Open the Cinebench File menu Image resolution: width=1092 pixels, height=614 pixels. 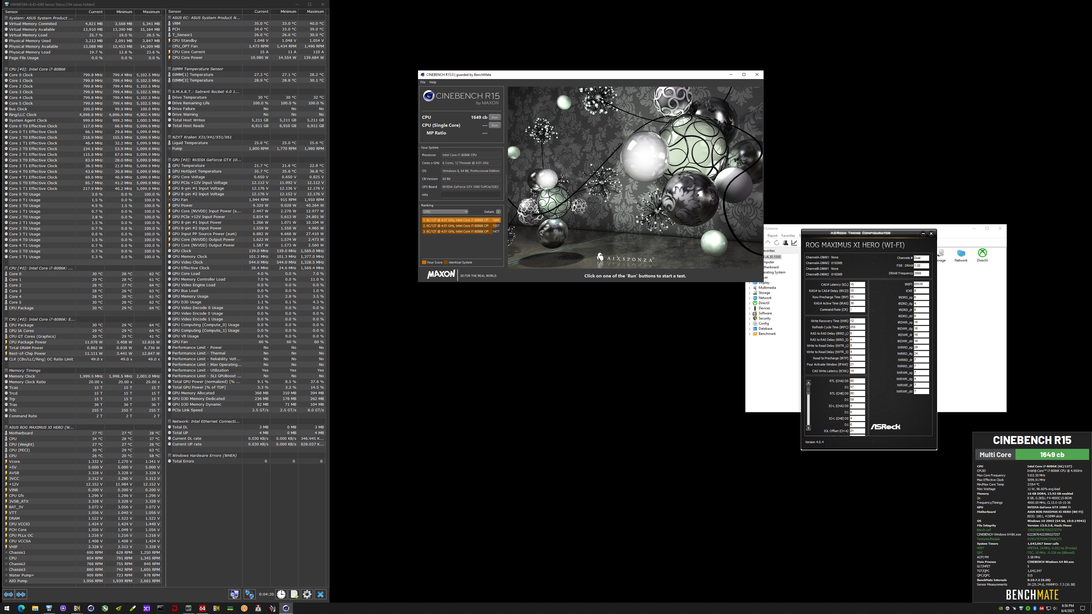(423, 82)
